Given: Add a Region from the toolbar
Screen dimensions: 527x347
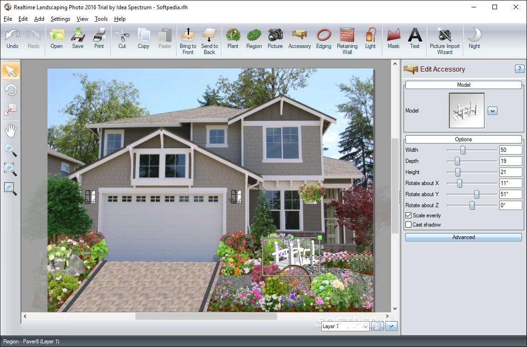Looking at the screenshot, I should [x=254, y=39].
